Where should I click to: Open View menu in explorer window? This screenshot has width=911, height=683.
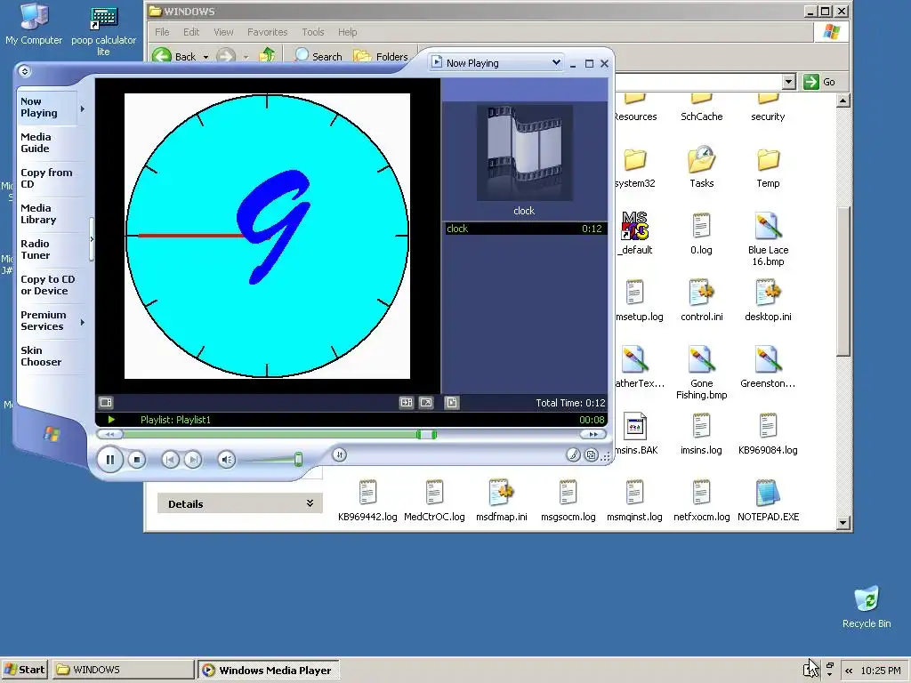tap(223, 32)
